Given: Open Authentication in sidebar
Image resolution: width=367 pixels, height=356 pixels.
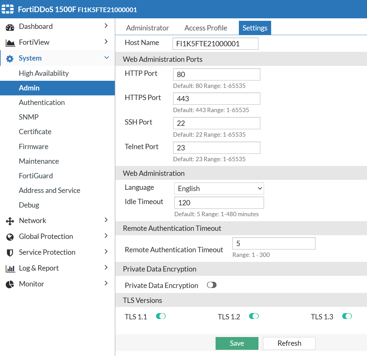Looking at the screenshot, I should (42, 103).
